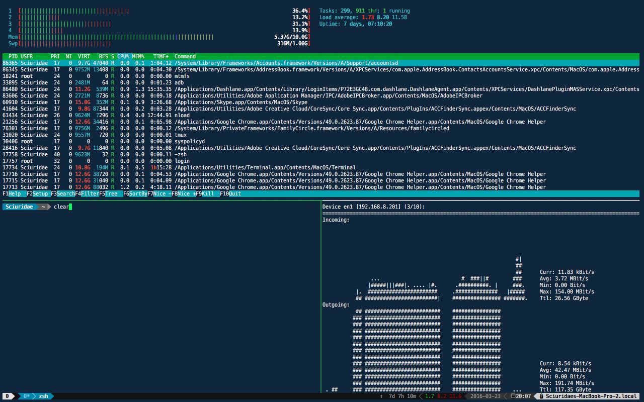This screenshot has width=644, height=402.
Task: Select the login process row
Action: 321,161
